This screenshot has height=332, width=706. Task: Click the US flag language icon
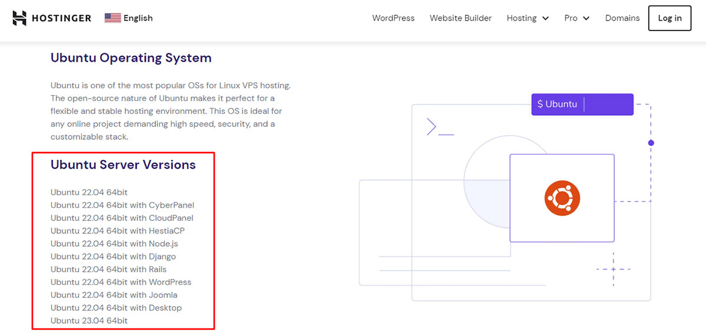click(x=112, y=18)
